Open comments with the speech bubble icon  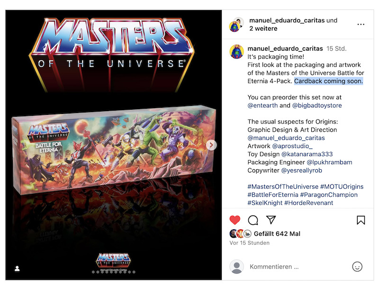(x=253, y=220)
